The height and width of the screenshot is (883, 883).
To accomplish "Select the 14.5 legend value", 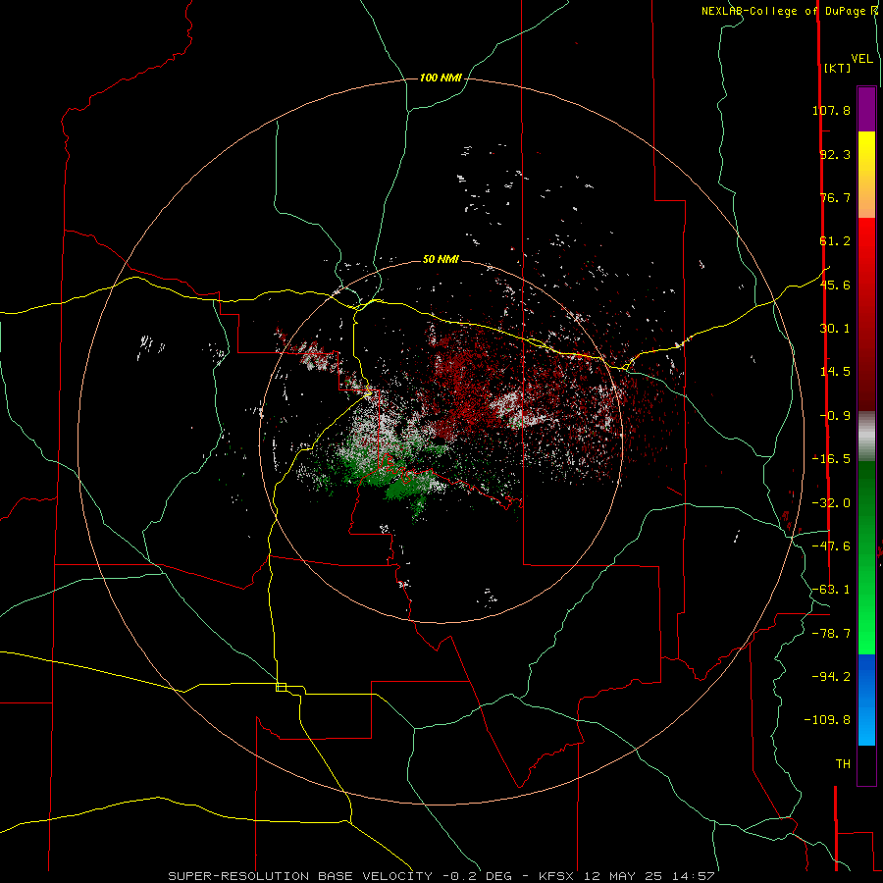I will pos(835,372).
